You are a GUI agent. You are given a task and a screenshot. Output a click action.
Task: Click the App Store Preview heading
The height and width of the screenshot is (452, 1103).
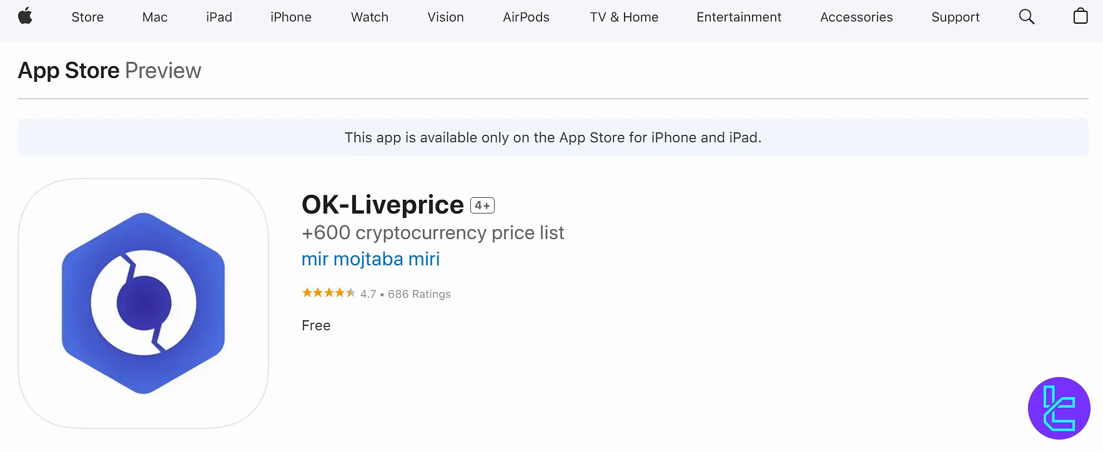click(109, 71)
